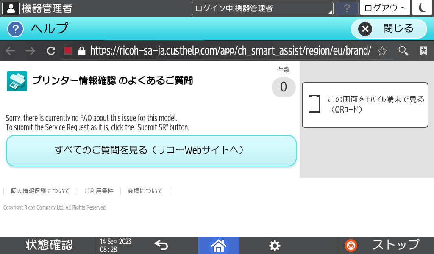View the 件数 0 count badge

pyautogui.click(x=283, y=87)
